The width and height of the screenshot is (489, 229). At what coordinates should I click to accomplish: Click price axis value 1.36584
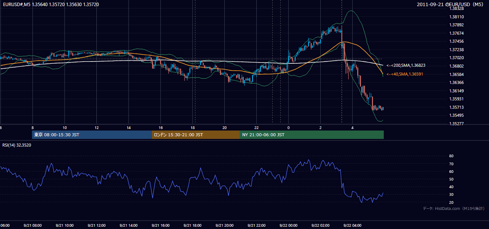pyautogui.click(x=456, y=74)
